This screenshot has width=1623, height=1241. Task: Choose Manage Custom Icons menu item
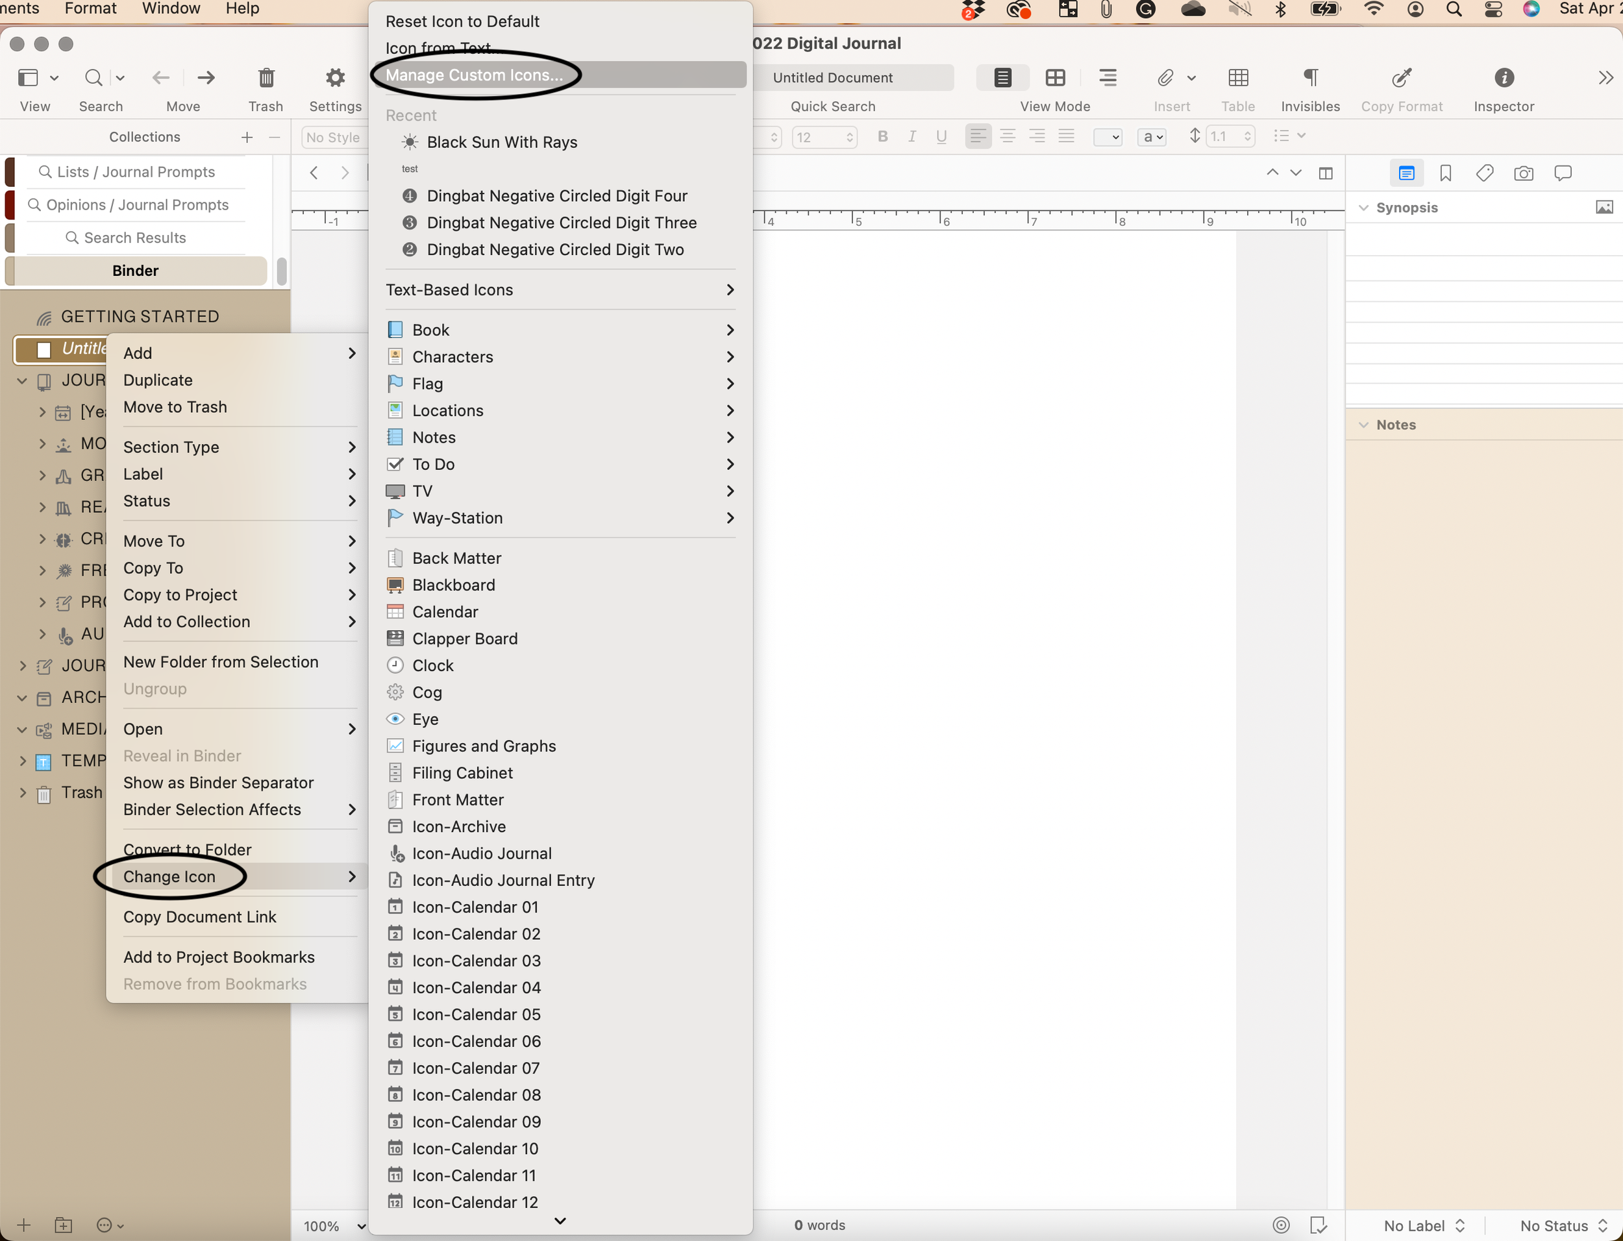tap(473, 75)
